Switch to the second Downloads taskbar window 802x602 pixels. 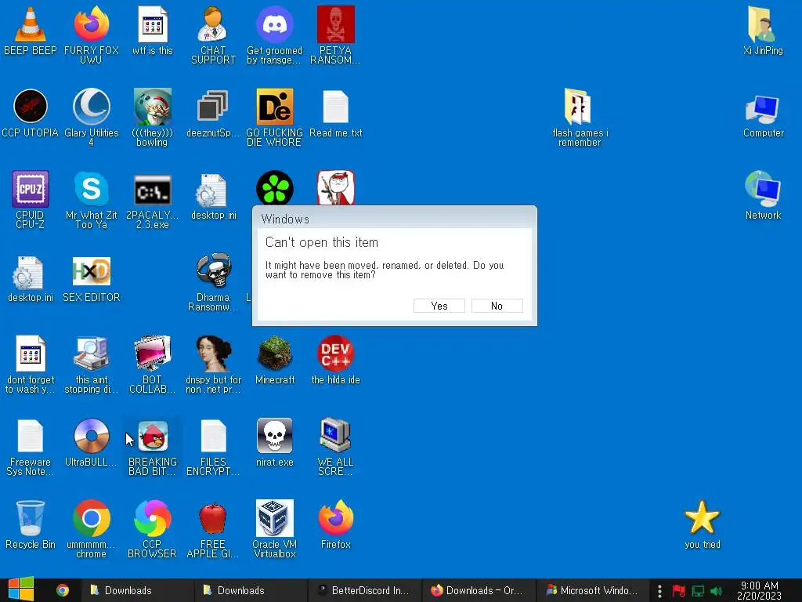251,590
